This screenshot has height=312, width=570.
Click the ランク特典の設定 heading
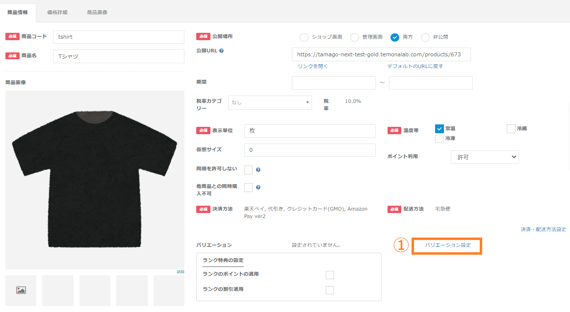(223, 260)
